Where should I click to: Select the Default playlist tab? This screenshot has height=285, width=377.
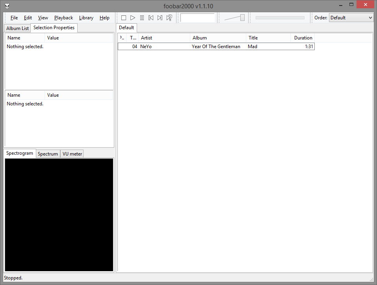point(126,28)
